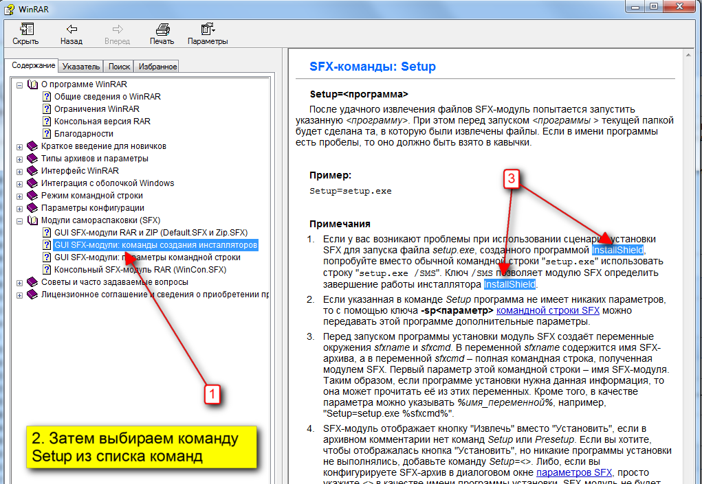
Task: Click the content pane scroll up arrow
Action: point(688,55)
